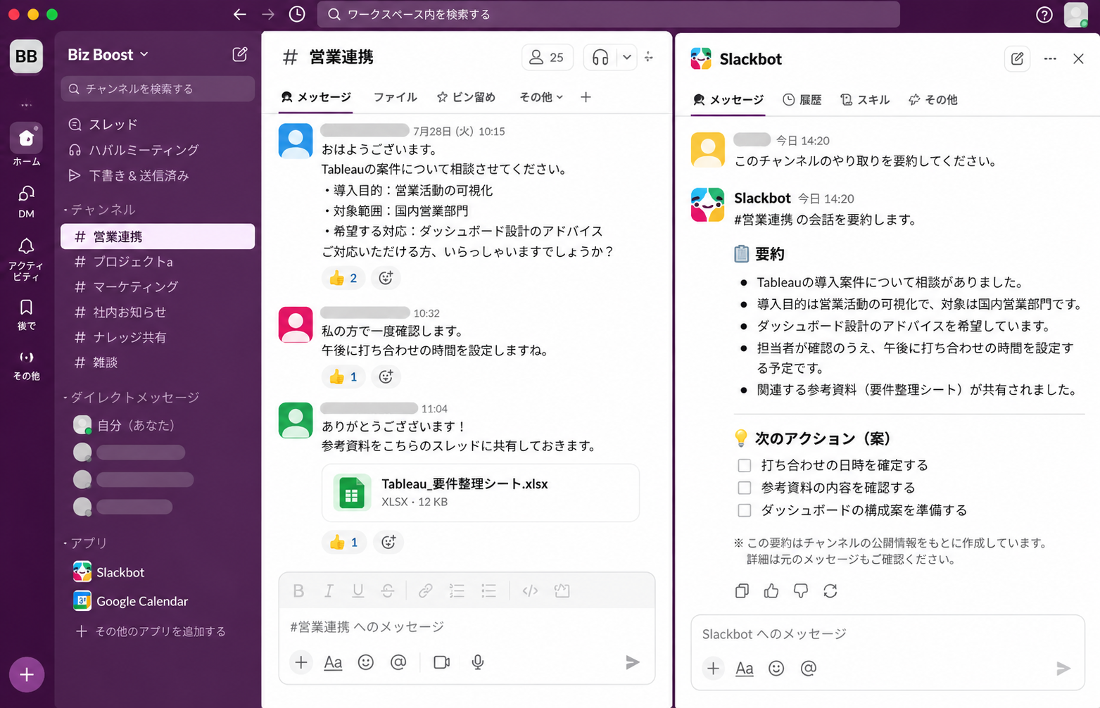Collapse the ダイレクトメッセージ section
The width and height of the screenshot is (1100, 708).
click(x=131, y=398)
